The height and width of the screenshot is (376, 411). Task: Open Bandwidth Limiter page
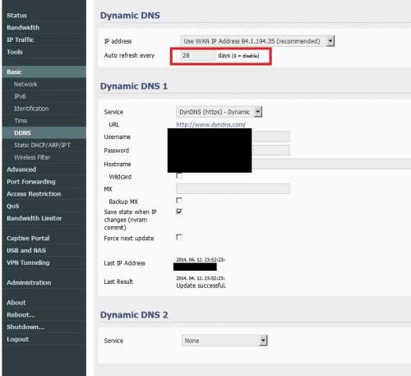[x=35, y=218]
